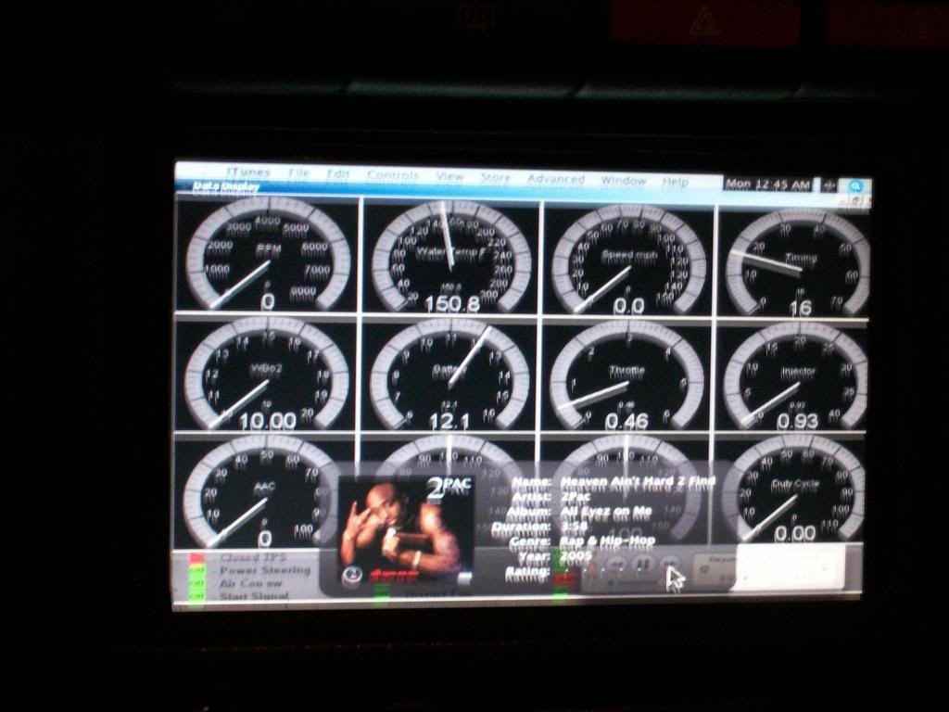The height and width of the screenshot is (712, 949).
Task: Select the Duty Cycle gauge
Action: point(794,488)
